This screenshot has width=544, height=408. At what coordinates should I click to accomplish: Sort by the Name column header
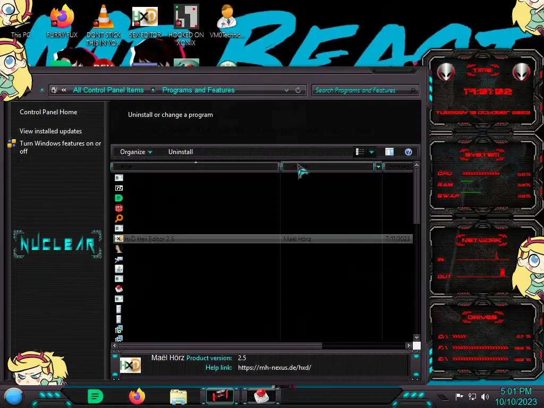coord(195,167)
